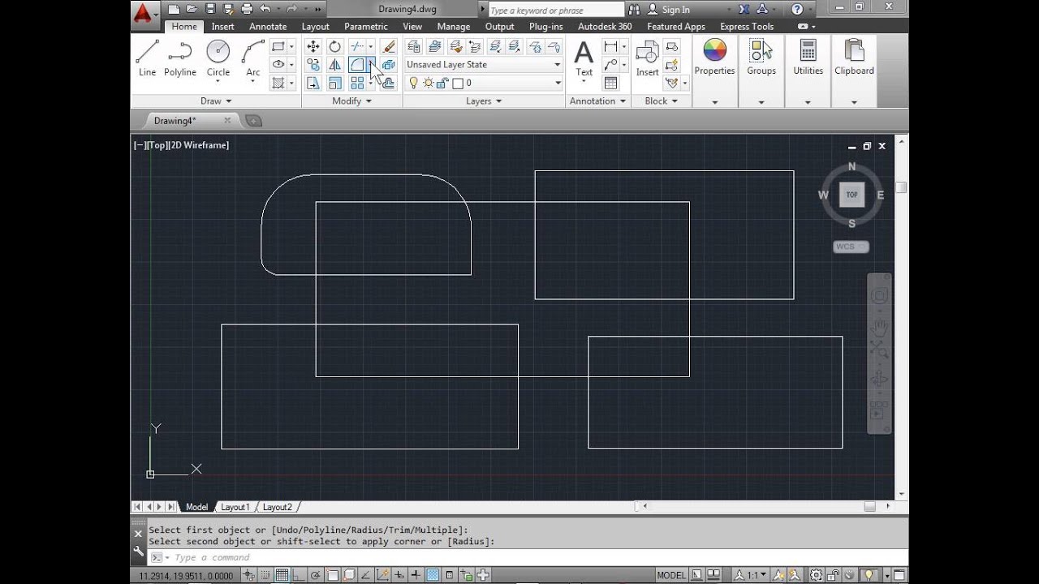Select the Line tool
1039x584 pixels.
point(147,58)
